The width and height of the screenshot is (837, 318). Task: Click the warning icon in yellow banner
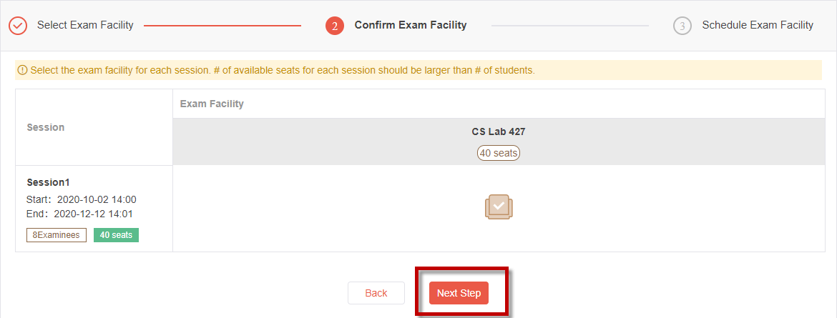pos(22,70)
